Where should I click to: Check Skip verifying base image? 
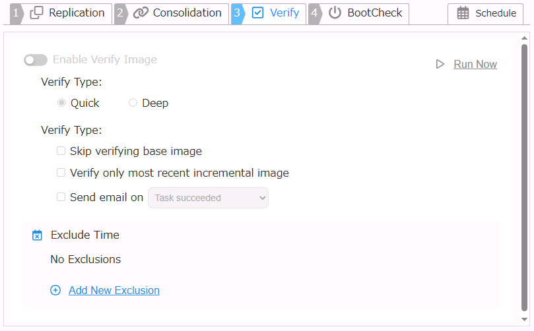[x=61, y=151]
